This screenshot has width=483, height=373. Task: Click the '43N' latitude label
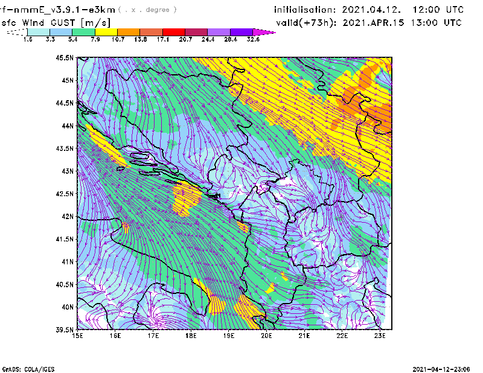pyautogui.click(x=68, y=171)
